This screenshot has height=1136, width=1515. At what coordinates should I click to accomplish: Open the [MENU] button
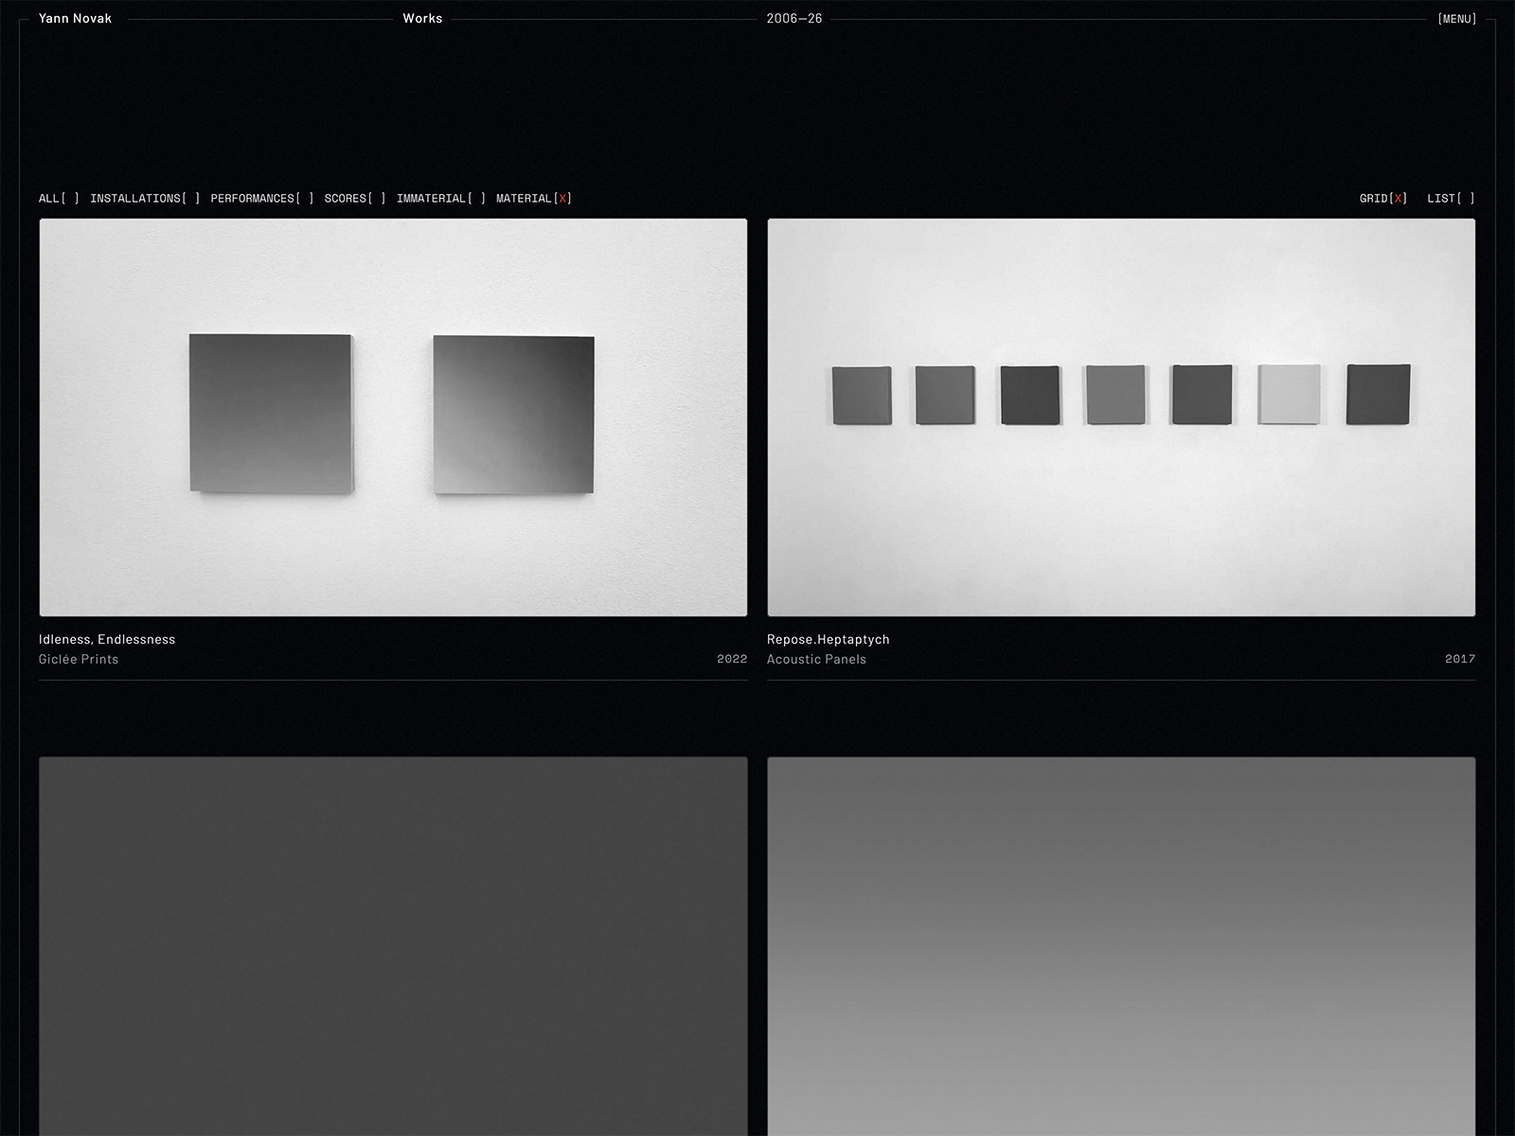coord(1456,19)
